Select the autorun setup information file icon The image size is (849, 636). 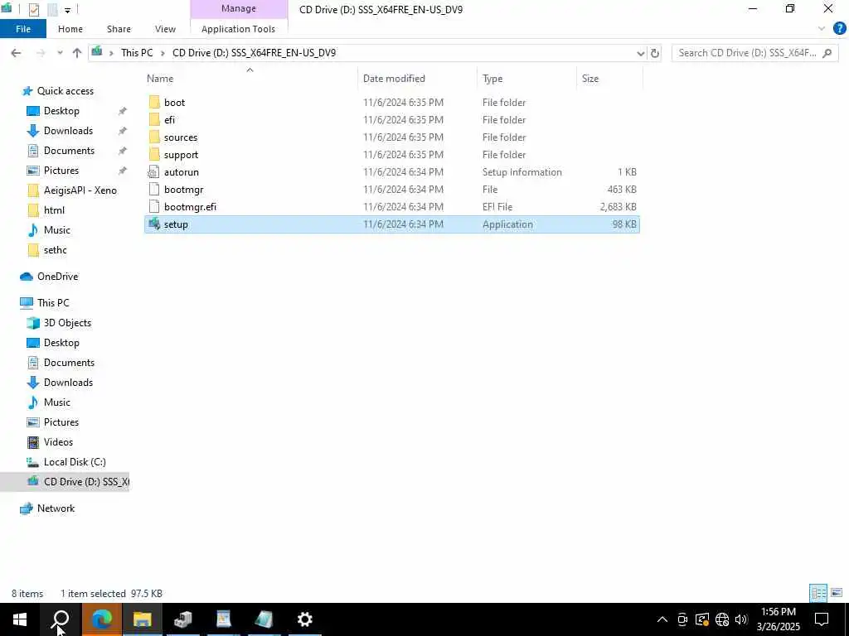pos(154,172)
